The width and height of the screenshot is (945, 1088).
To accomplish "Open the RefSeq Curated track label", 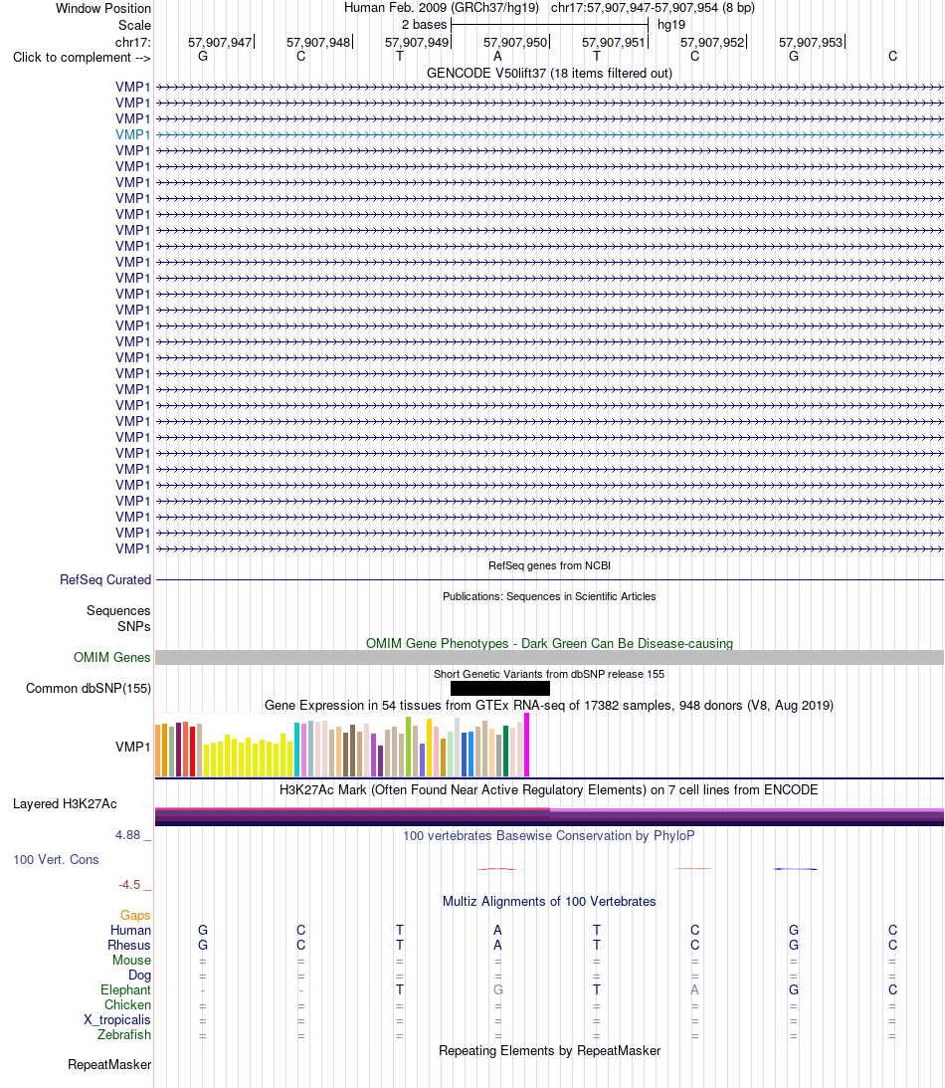I will (104, 579).
